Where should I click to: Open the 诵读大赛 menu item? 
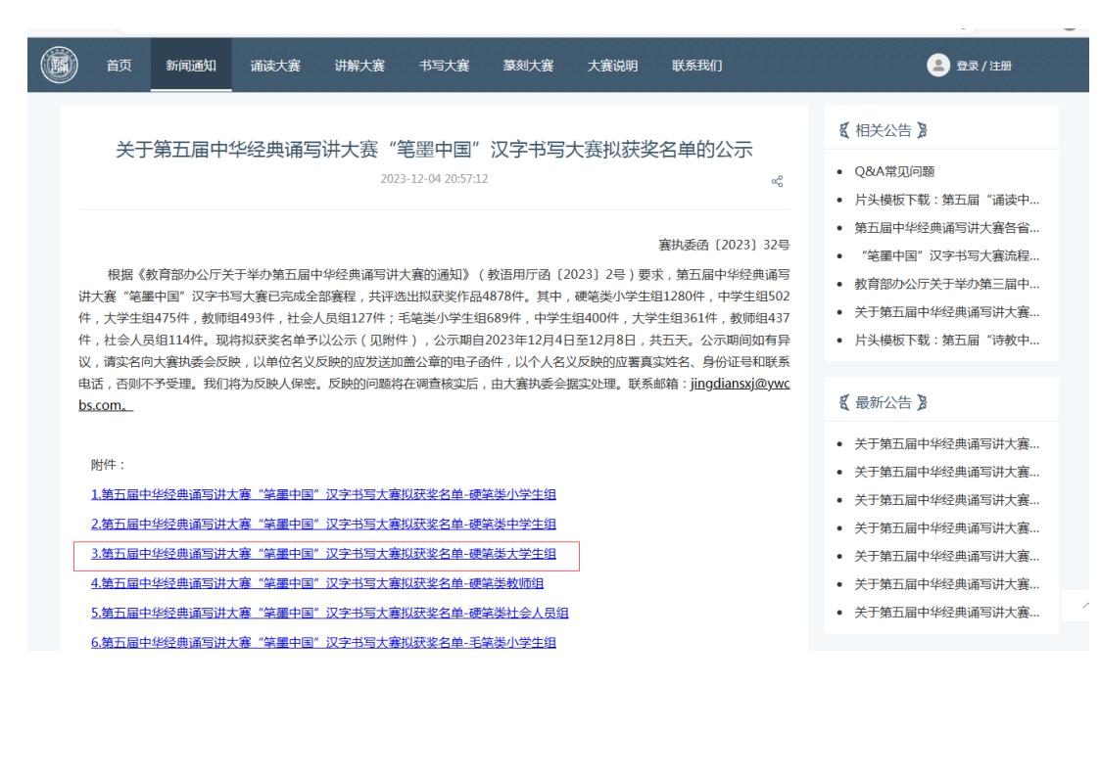coord(275,66)
